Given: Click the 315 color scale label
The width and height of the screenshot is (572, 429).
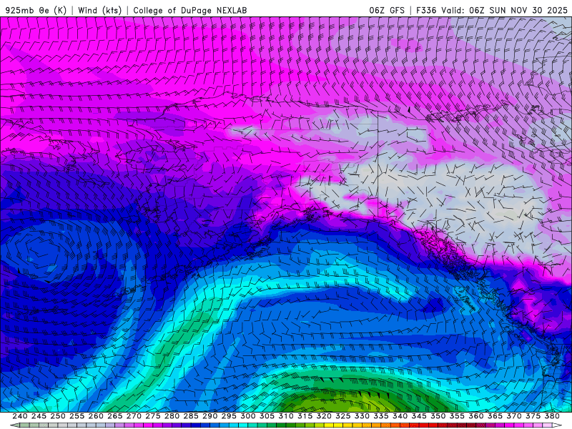Looking at the screenshot, I should 305,416.
